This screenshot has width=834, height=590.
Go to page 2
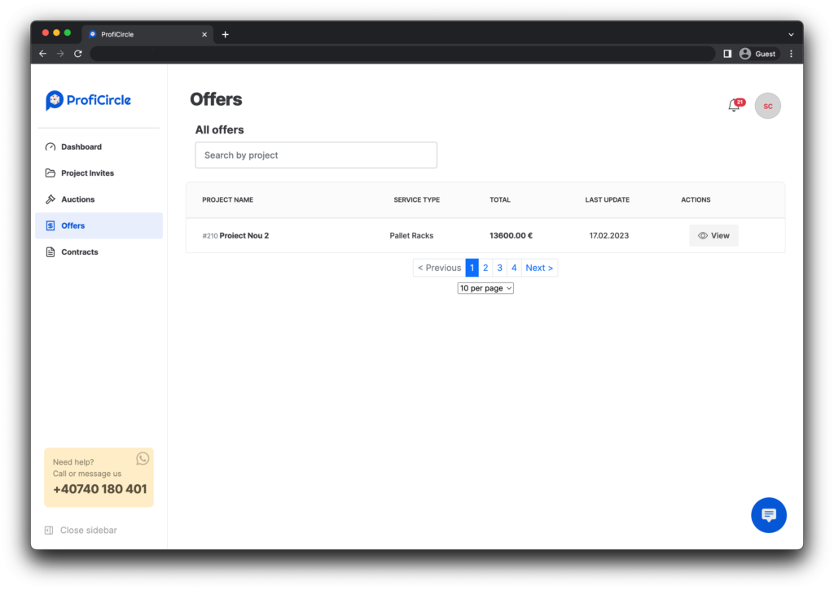485,268
